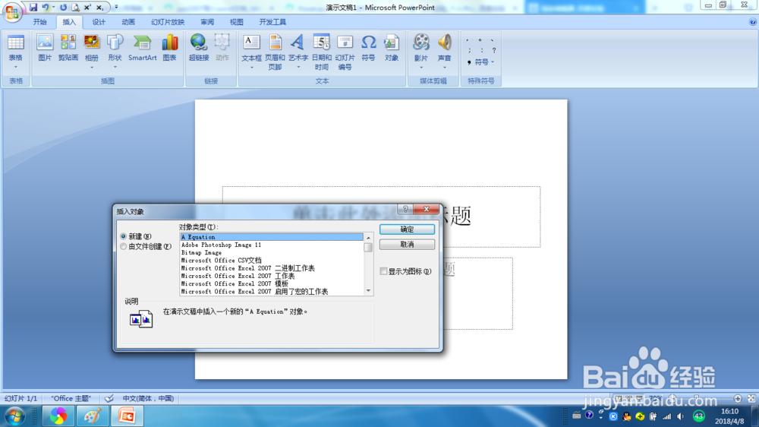Screen dimensions: 759x427
Task: Click the "Office 主题" status bar entry
Action: pyautogui.click(x=71, y=398)
